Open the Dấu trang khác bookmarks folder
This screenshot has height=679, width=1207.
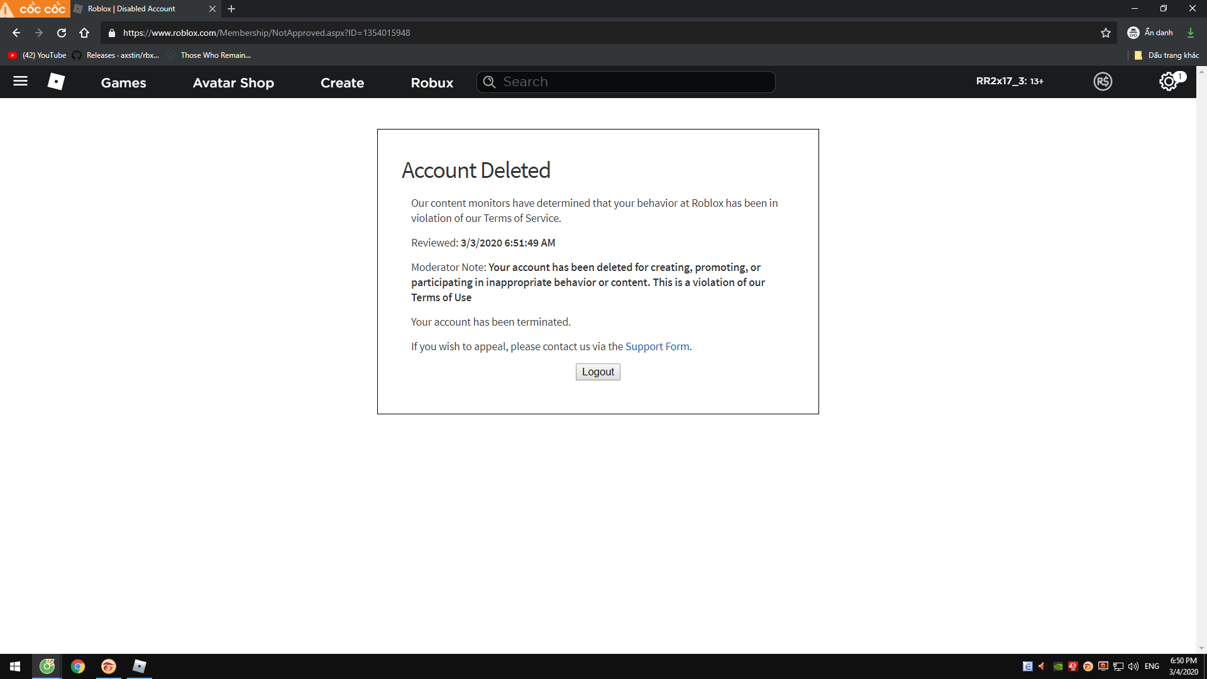pos(1167,55)
